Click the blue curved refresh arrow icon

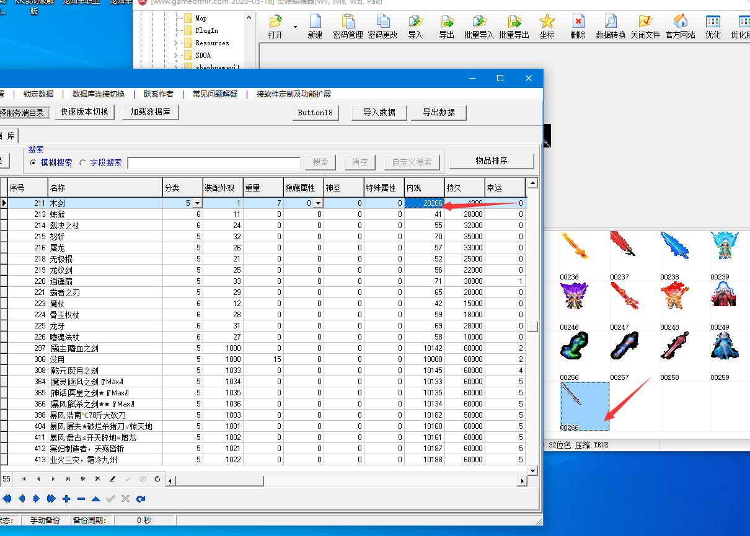pyautogui.click(x=141, y=499)
